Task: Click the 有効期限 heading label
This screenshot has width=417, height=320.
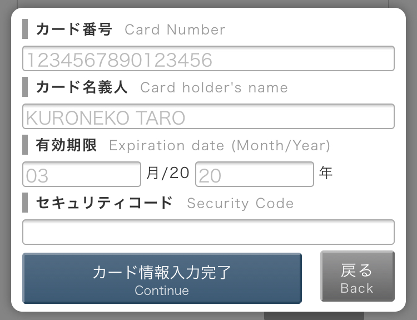Action: point(66,145)
